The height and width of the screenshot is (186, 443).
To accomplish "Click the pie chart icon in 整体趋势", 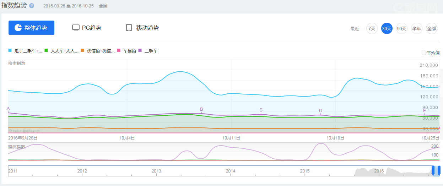I will coord(18,28).
